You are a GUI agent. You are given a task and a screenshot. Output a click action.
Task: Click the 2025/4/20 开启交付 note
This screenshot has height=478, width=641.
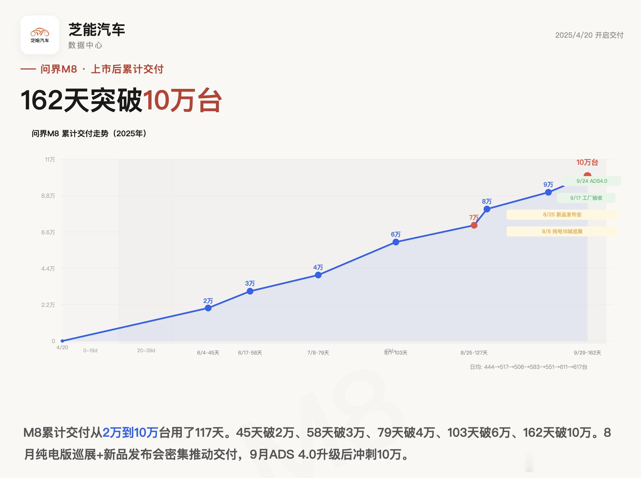[589, 35]
